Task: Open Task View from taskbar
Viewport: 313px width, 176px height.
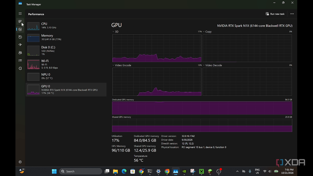Action: [107, 172]
